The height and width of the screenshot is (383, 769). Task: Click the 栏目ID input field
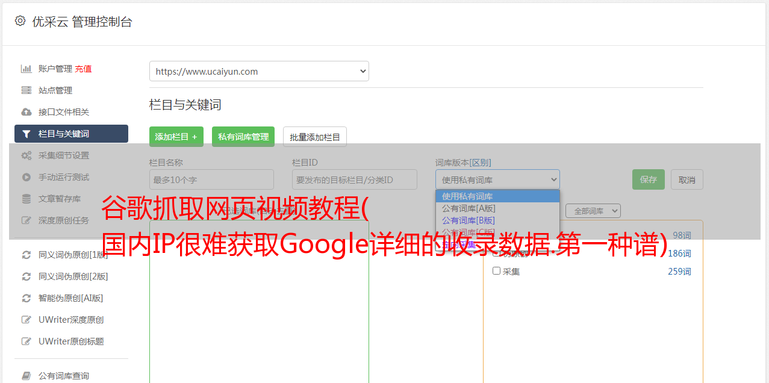[x=355, y=179]
